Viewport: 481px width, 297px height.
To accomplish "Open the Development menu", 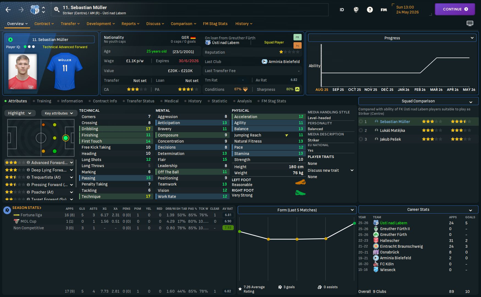I will pyautogui.click(x=101, y=24).
